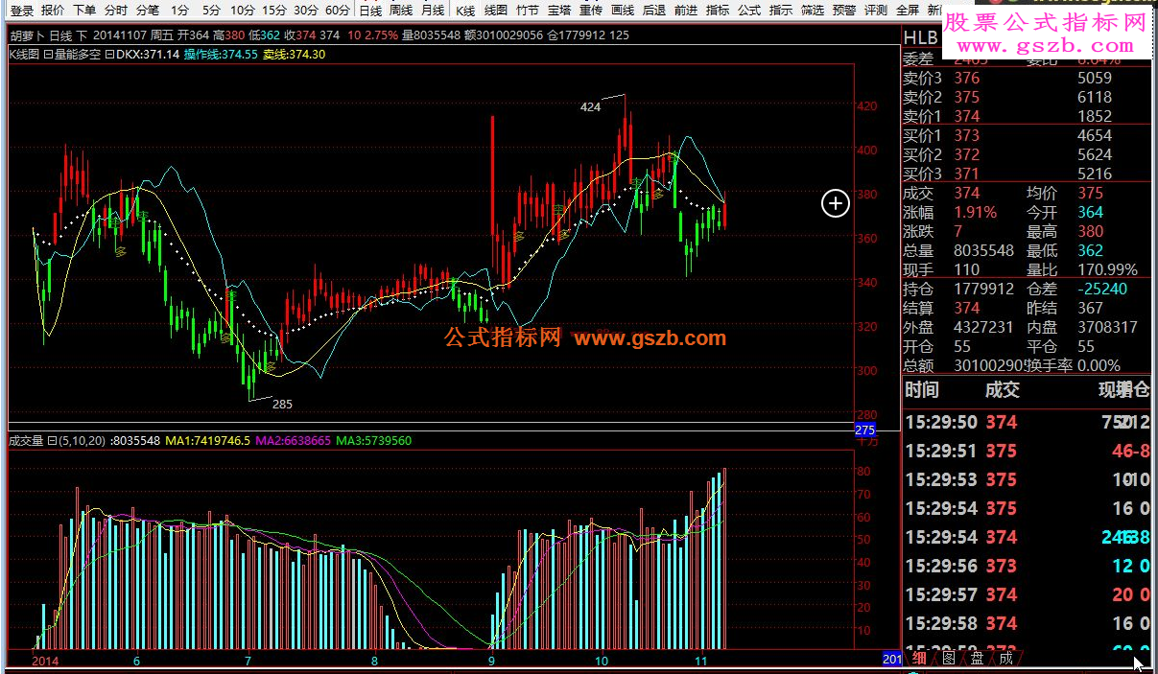Image resolution: width=1158 pixels, height=674 pixels.
Task: Select the 卖价2 row at 375
Action: pyautogui.click(x=1026, y=97)
